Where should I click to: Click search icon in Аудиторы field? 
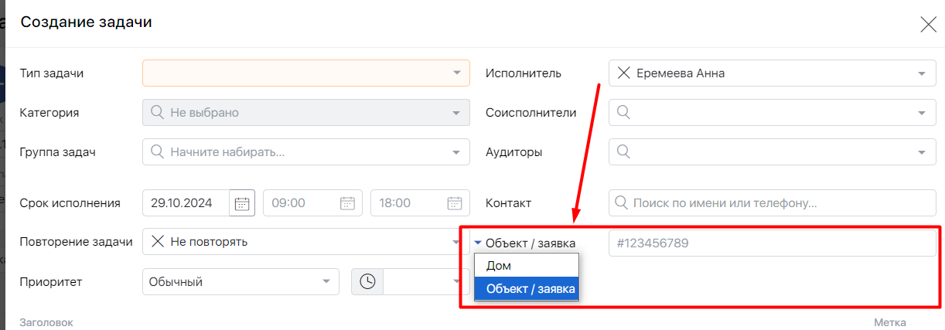click(623, 152)
